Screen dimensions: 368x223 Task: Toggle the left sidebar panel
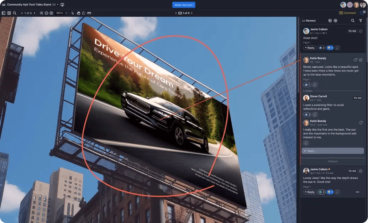(4, 13)
